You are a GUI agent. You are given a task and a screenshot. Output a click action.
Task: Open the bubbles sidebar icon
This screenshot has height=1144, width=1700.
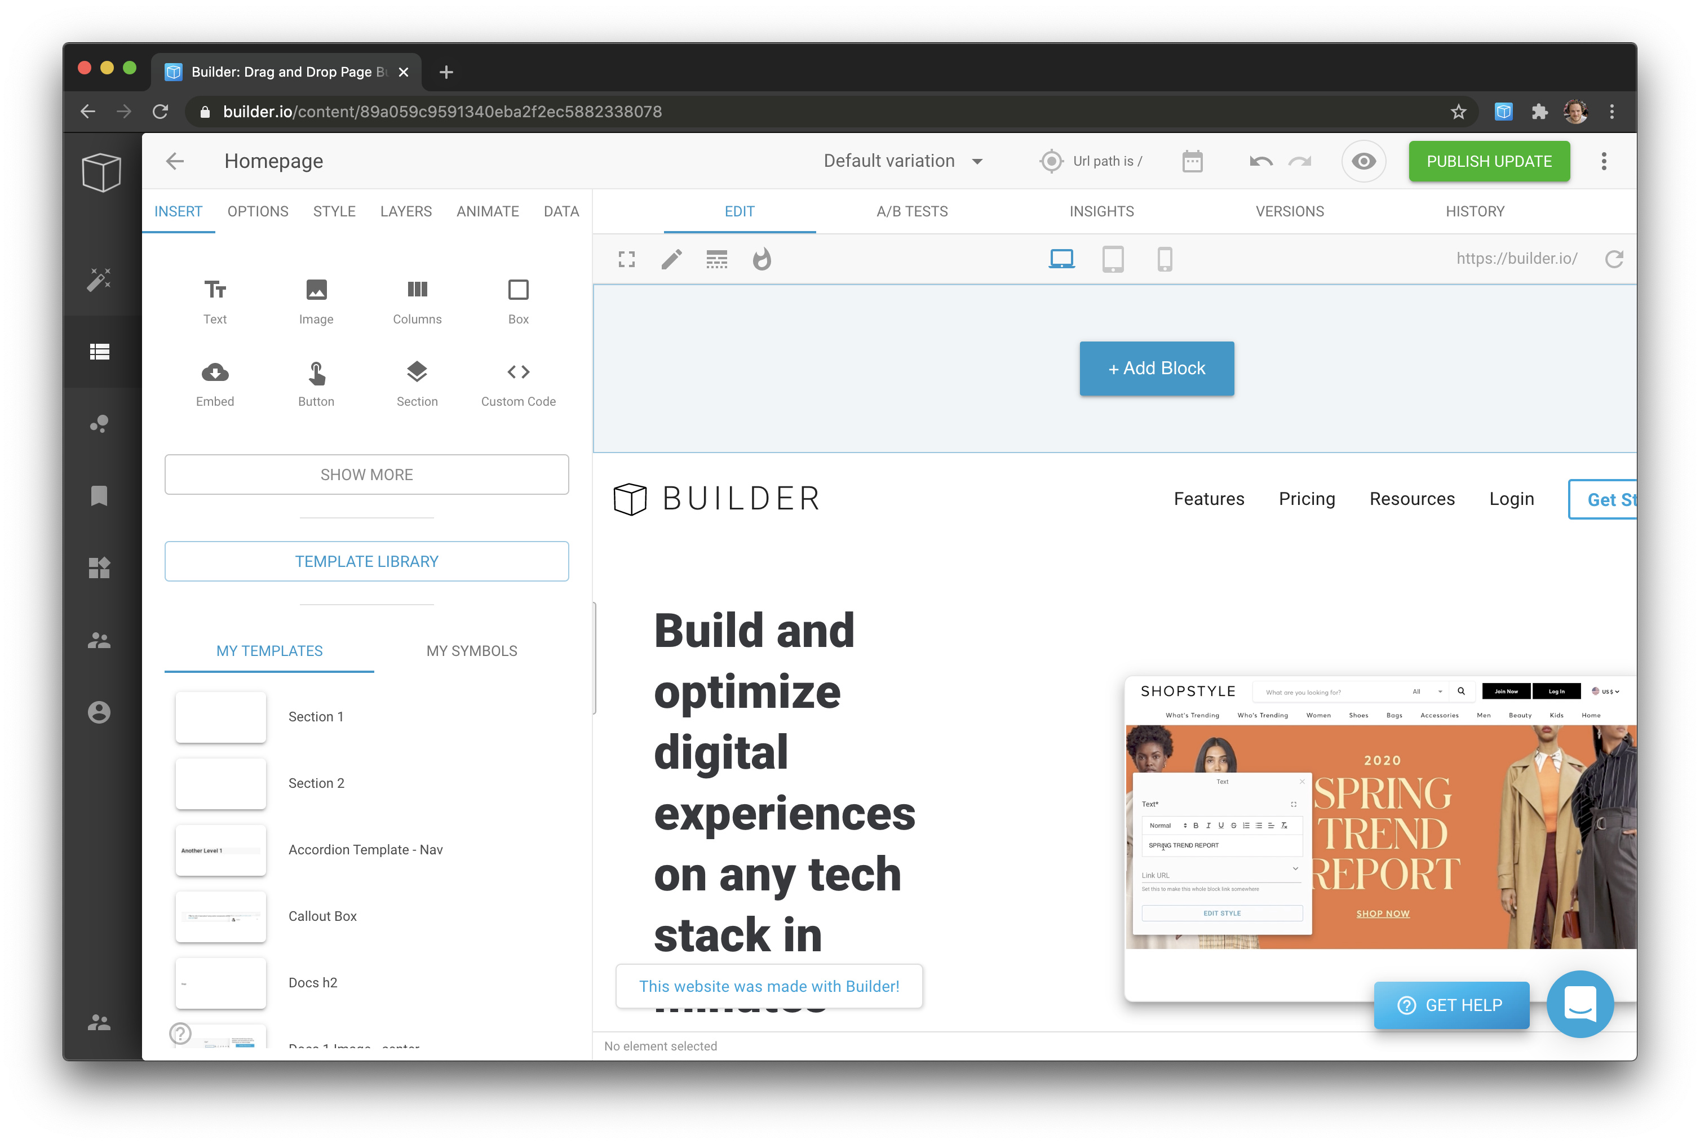99,424
